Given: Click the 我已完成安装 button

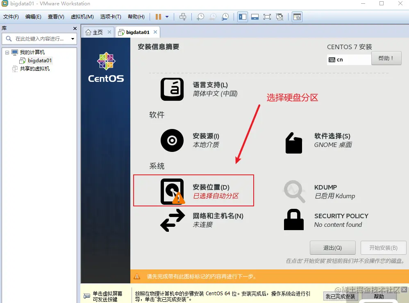Looking at the screenshot, I should point(341,296).
